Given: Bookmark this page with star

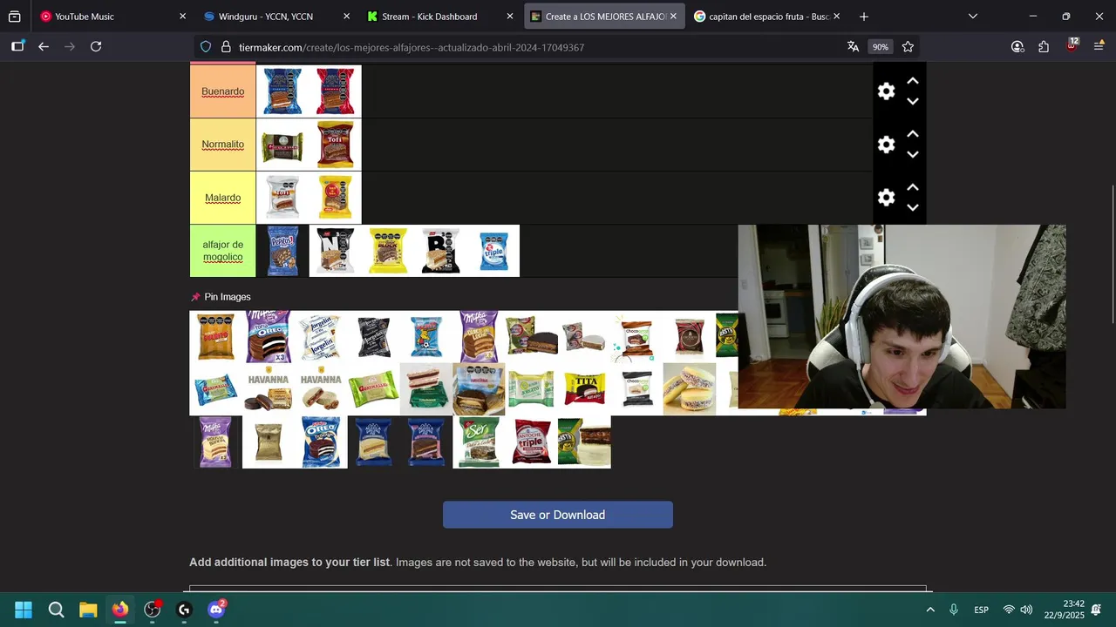Looking at the screenshot, I should click(x=908, y=47).
